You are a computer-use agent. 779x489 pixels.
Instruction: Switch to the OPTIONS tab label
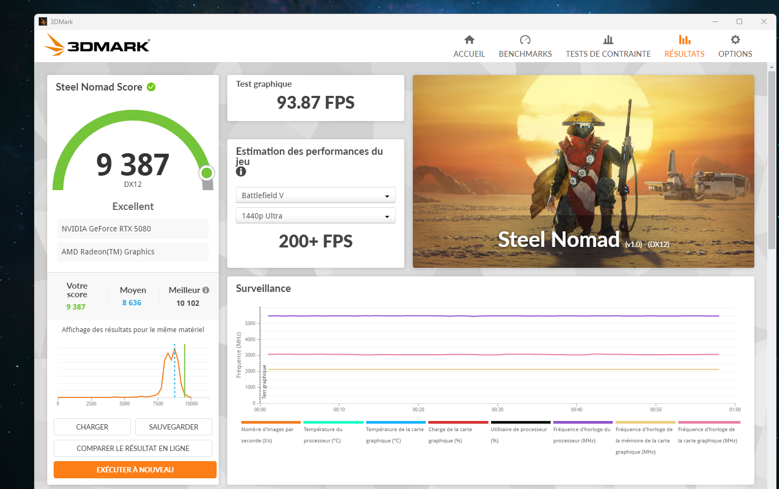coord(735,54)
